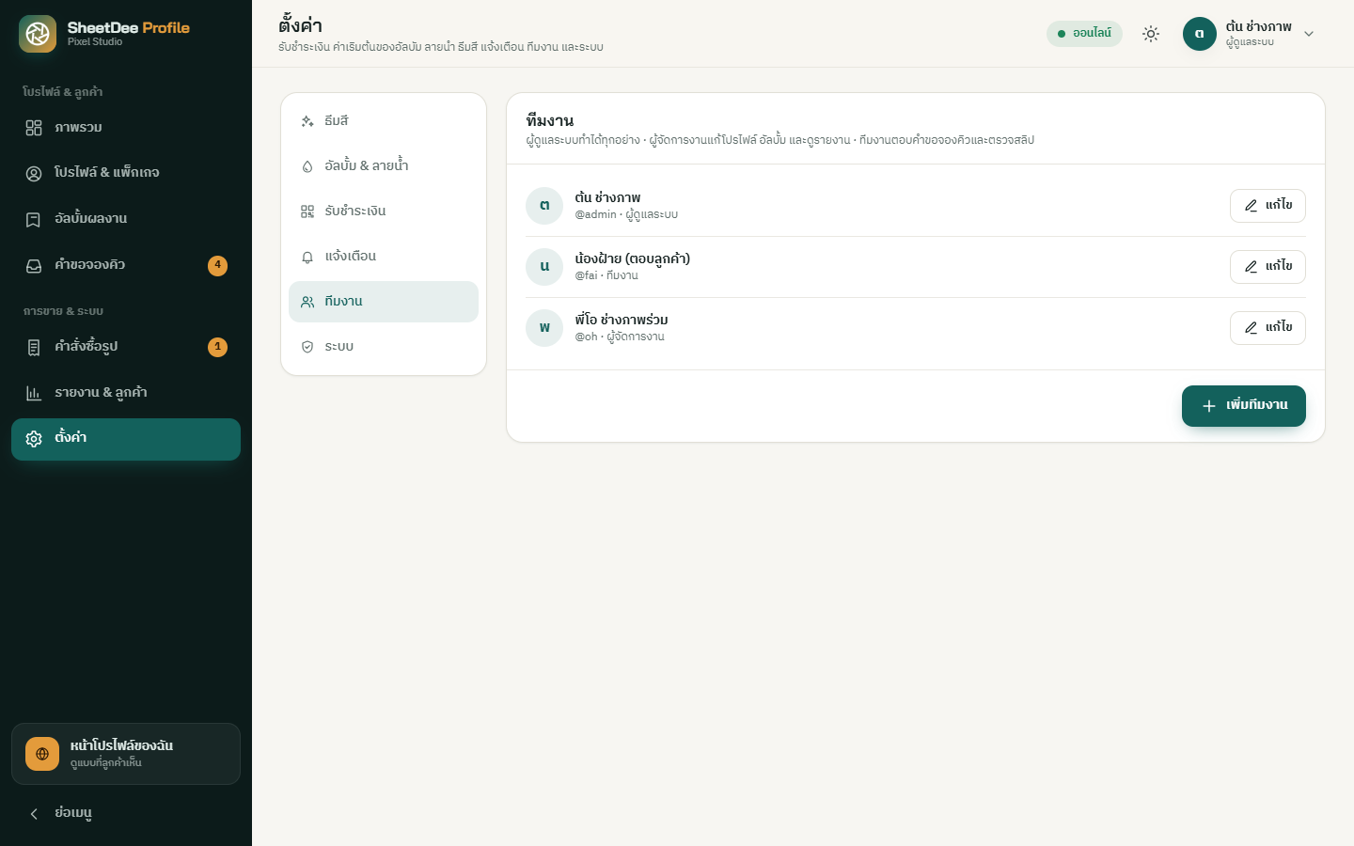Viewport: 1354px width, 846px height.
Task: Click the badge 1 next to คำสั่งซื้อรูป
Action: point(217,347)
